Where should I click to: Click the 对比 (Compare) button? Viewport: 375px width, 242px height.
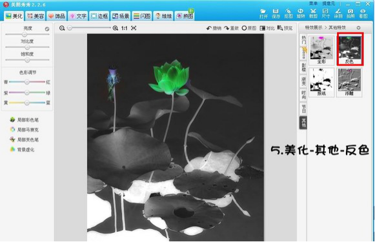tap(267, 28)
